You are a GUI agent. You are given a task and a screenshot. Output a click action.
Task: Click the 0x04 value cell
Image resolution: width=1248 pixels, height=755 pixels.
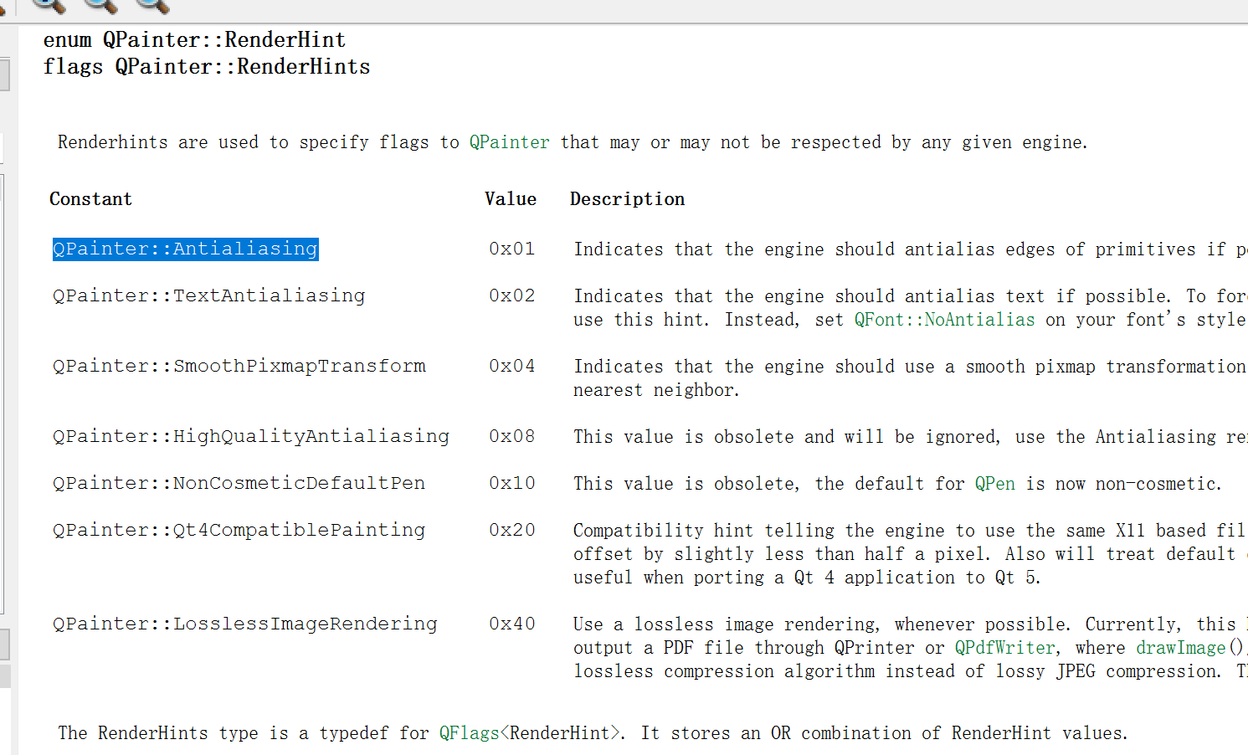pyautogui.click(x=512, y=366)
